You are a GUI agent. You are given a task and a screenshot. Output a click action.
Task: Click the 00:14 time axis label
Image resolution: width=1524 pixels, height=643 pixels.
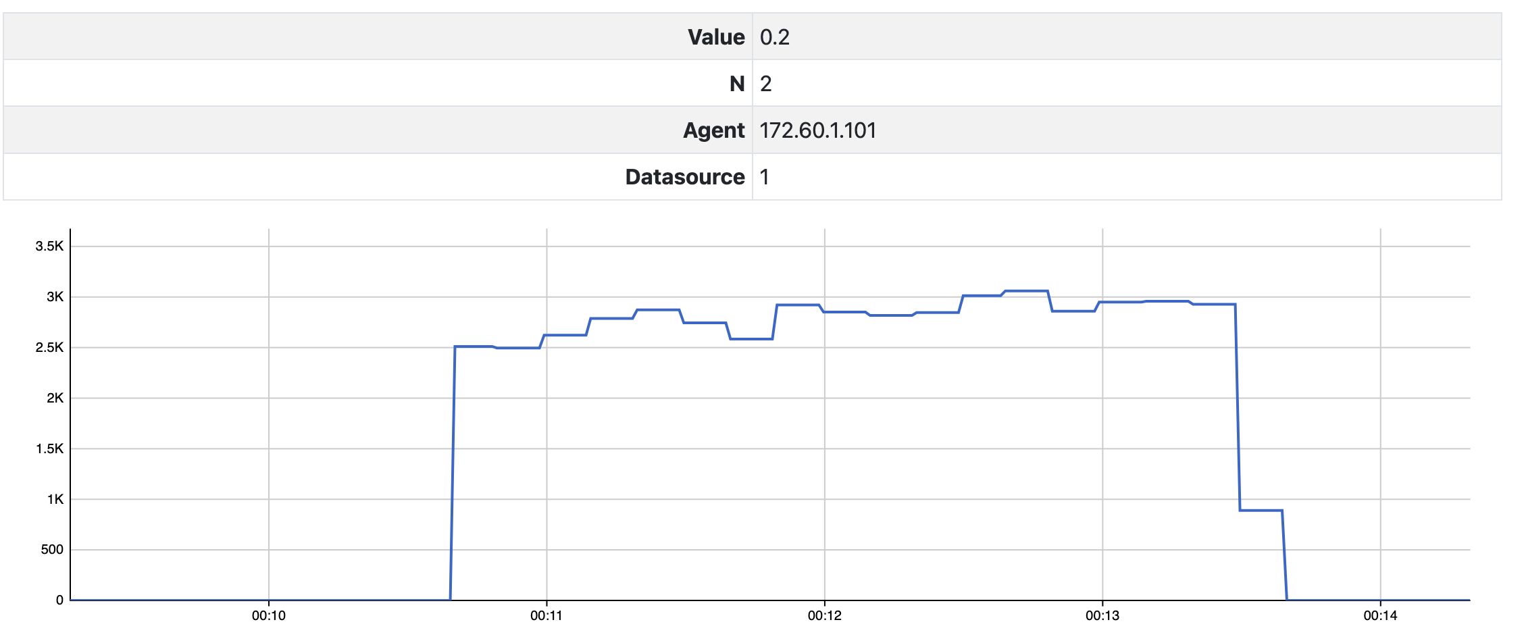[x=1380, y=615]
